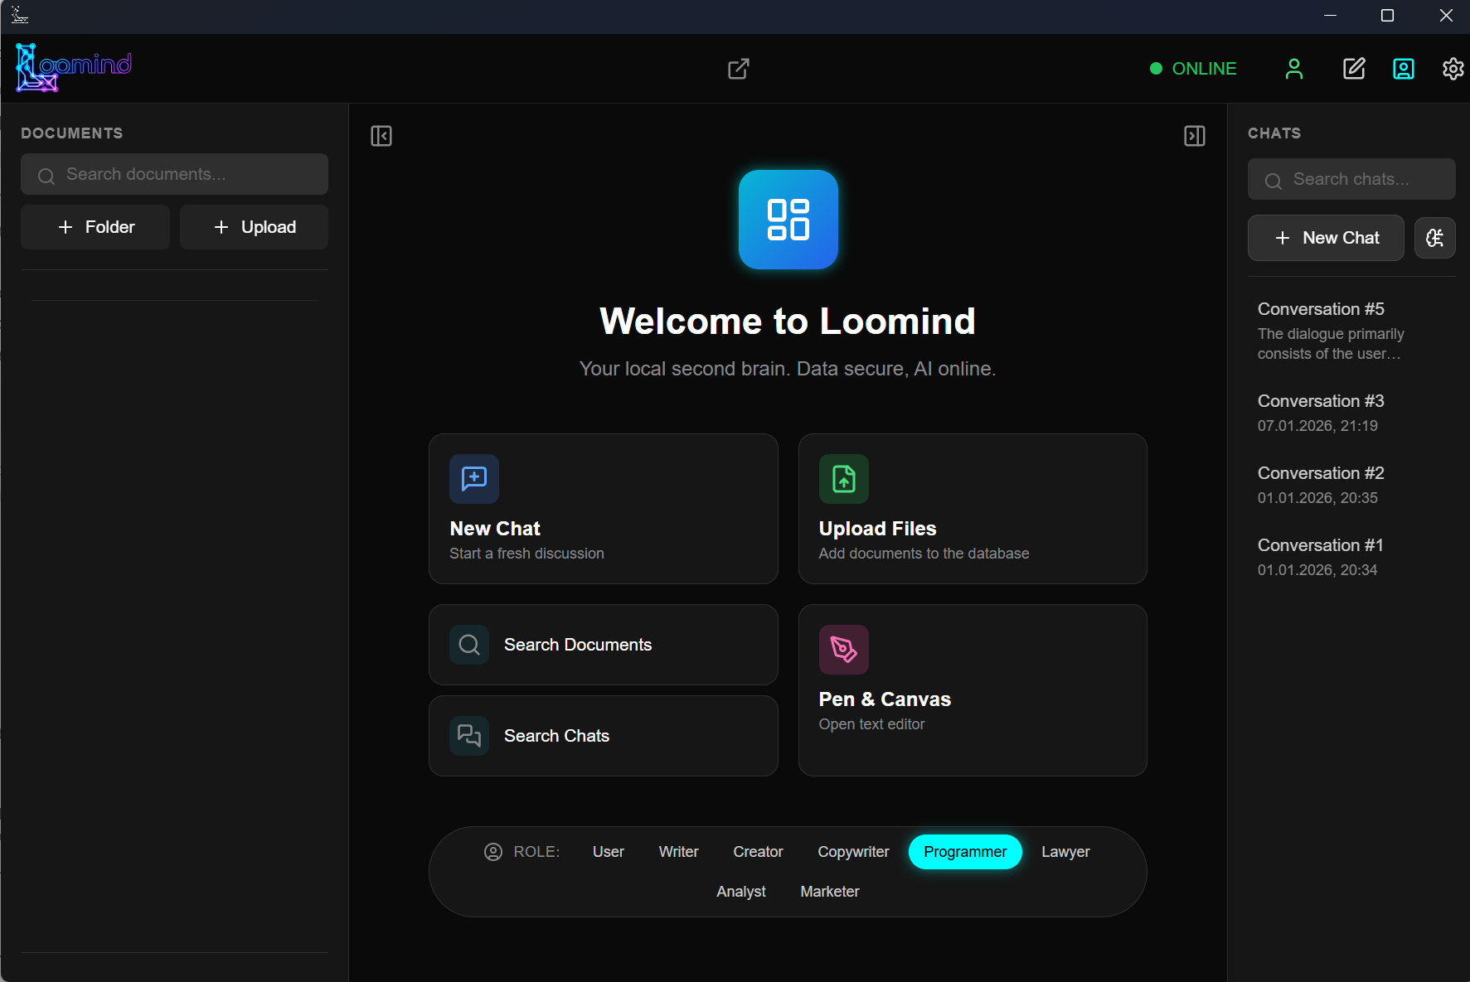Image resolution: width=1470 pixels, height=982 pixels.
Task: Click the New Chat button in Chats panel
Action: 1326,238
